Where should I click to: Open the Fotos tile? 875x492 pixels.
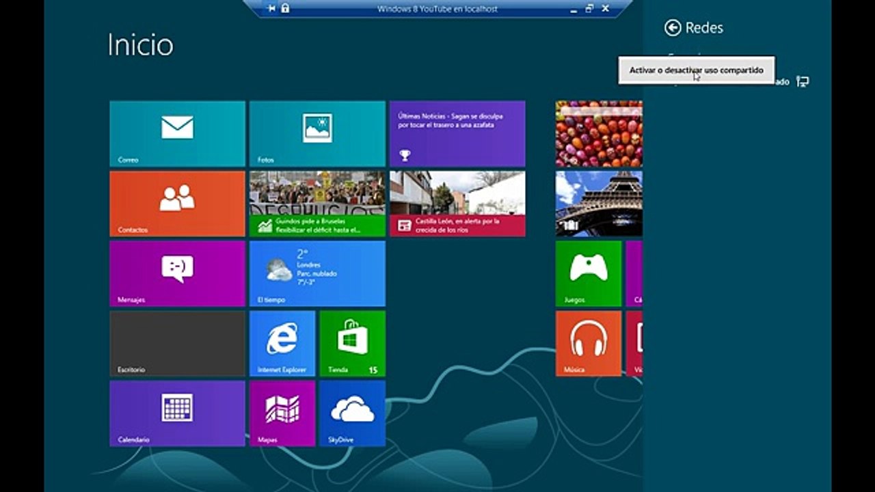tap(317, 134)
